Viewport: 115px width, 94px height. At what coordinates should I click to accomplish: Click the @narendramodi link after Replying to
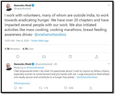point(35,68)
